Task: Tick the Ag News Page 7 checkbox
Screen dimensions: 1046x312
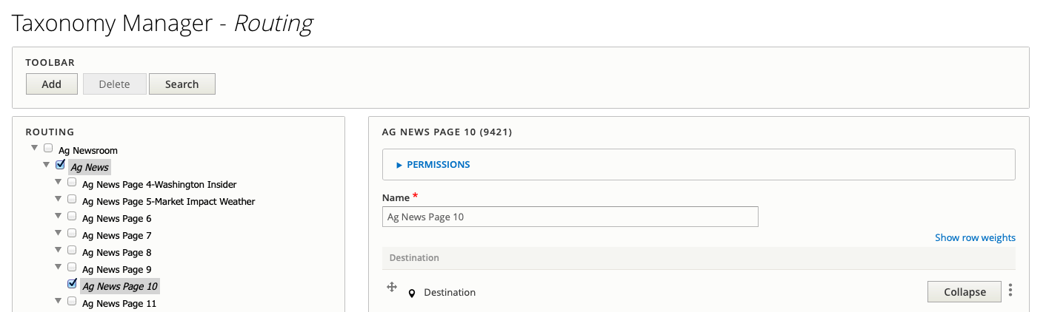Action: 72,233
